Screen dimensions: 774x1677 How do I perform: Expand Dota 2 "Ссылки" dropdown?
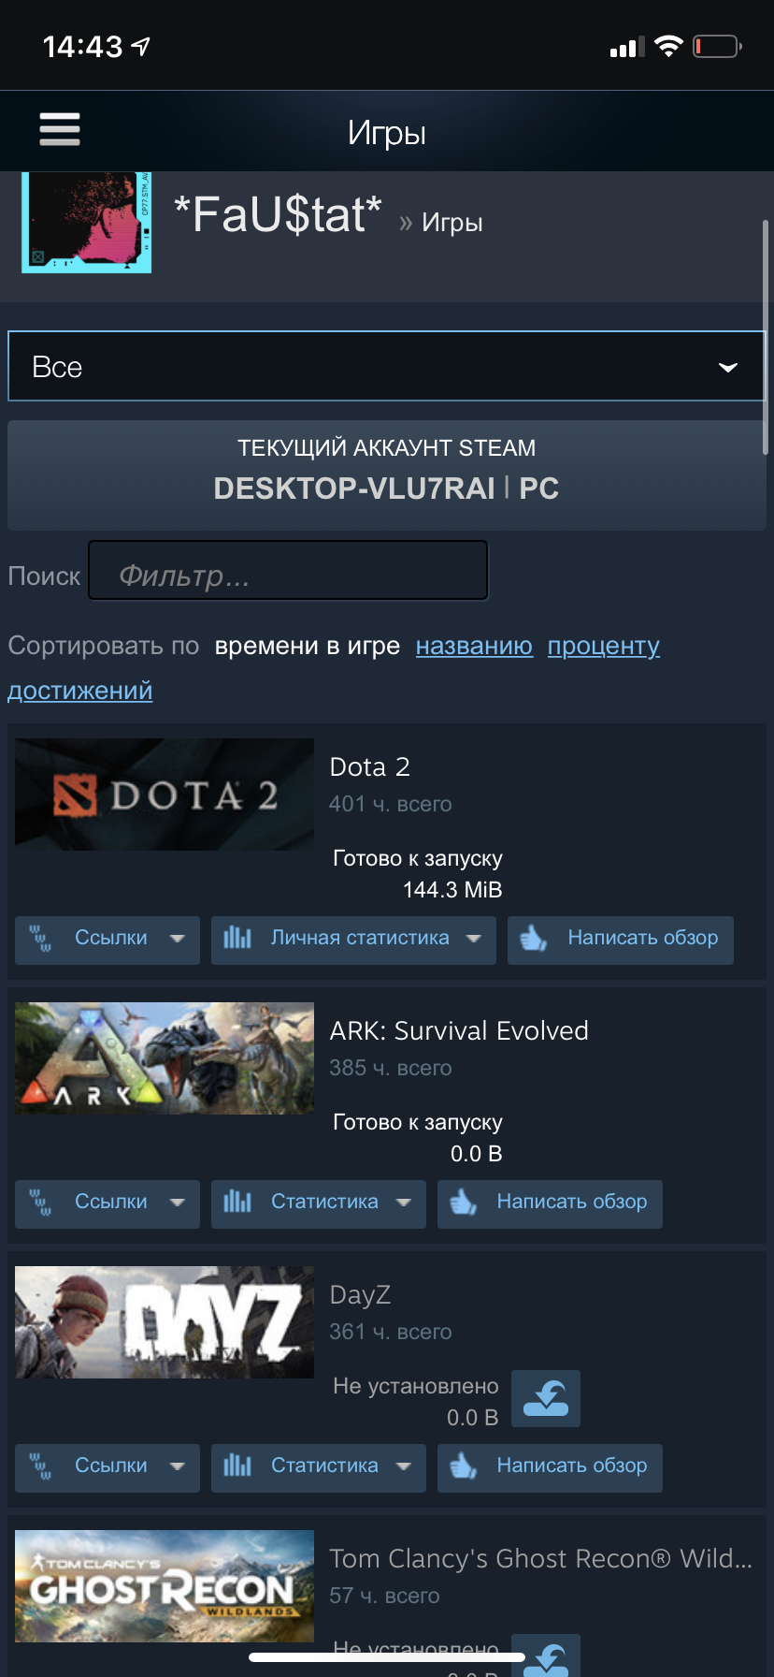pyautogui.click(x=107, y=940)
